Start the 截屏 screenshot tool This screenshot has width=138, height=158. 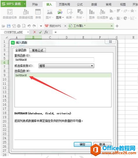(x=70, y=14)
